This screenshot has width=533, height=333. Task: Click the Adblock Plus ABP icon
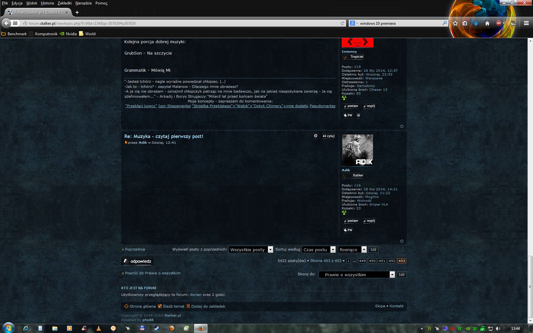pos(498,23)
